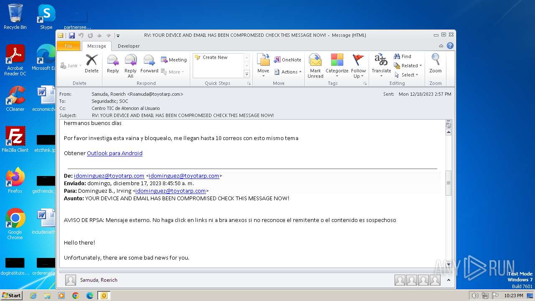Open Quick Steps dialog launcher

[249, 84]
